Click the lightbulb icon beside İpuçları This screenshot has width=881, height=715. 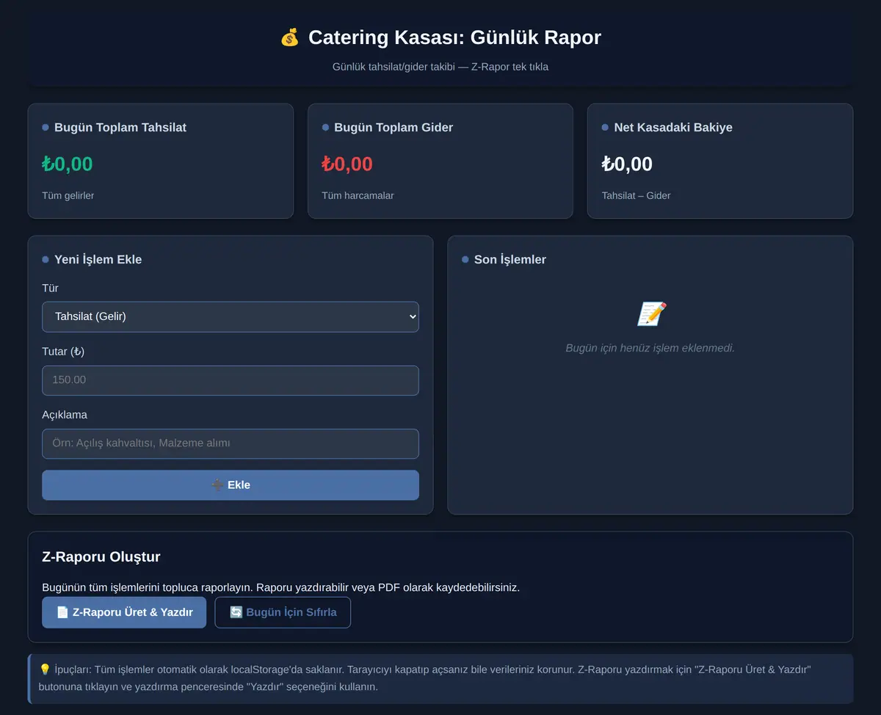coord(45,669)
